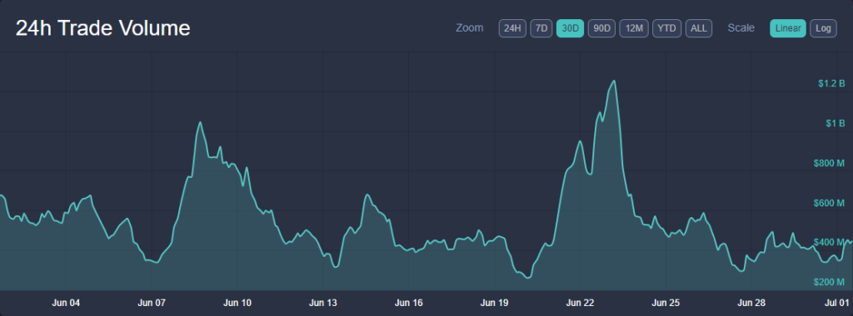Click the highest volume peak above $1.2 B
Image resolution: width=853 pixels, height=316 pixels.
point(614,81)
